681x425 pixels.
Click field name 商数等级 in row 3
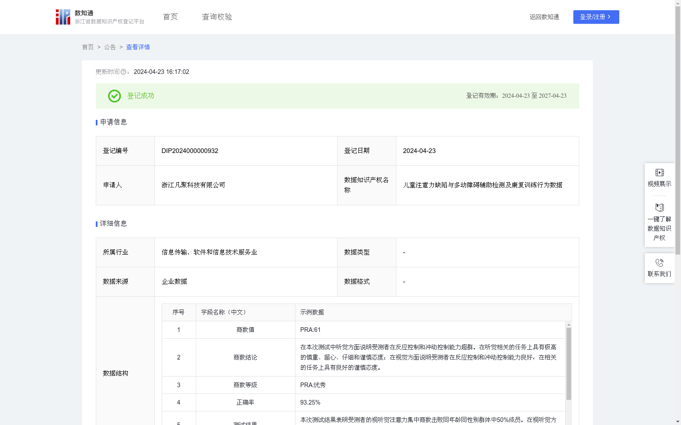(x=245, y=385)
